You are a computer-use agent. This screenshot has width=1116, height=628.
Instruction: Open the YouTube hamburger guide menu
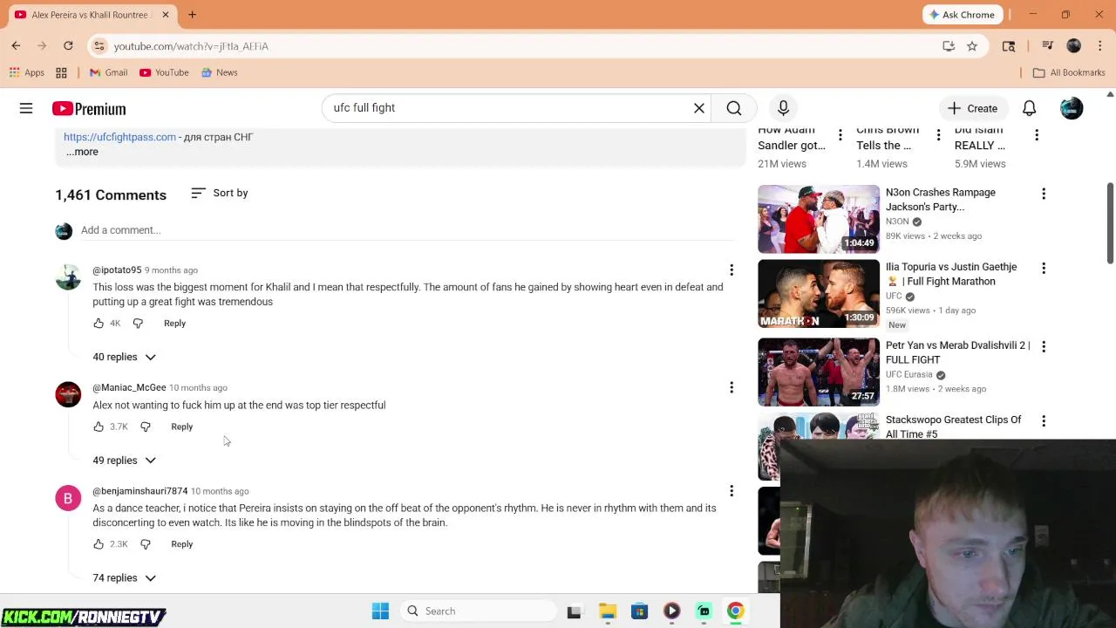26,108
